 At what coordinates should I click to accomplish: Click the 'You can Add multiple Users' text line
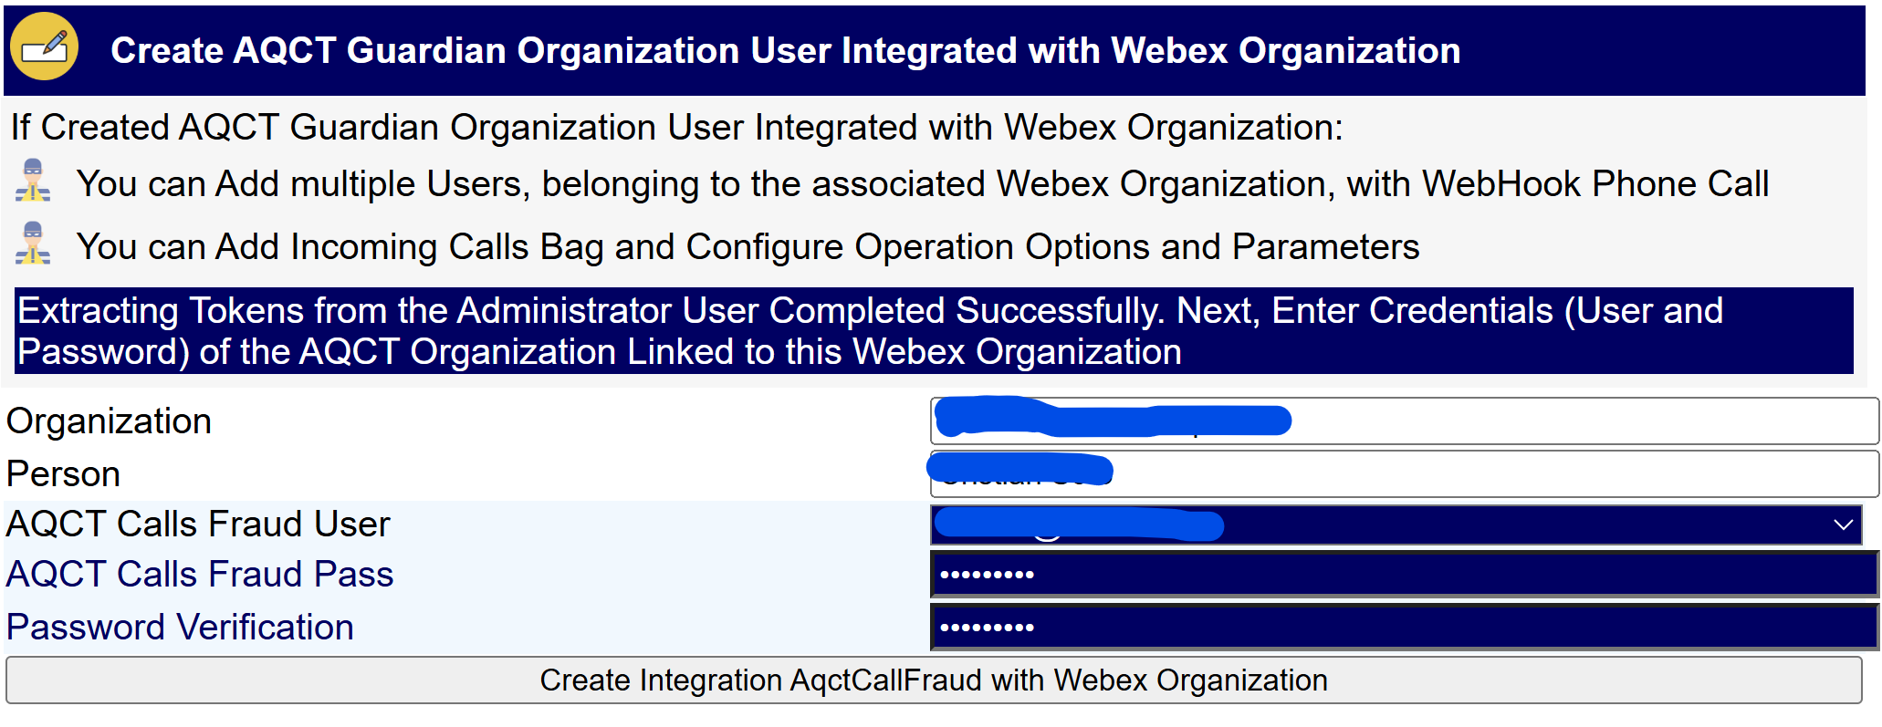pos(922,184)
